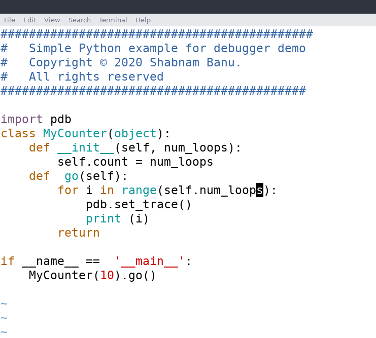Screen dimensions: 376x338
Task: Click 'self.count' in the assignment line
Action: click(92, 162)
